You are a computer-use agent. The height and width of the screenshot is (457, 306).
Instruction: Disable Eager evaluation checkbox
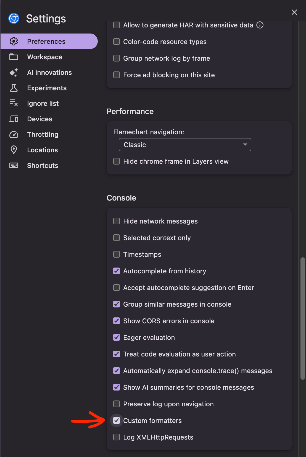pos(117,337)
